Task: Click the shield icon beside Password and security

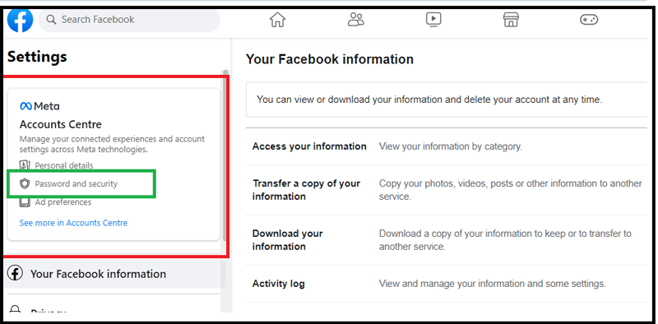Action: 25,184
